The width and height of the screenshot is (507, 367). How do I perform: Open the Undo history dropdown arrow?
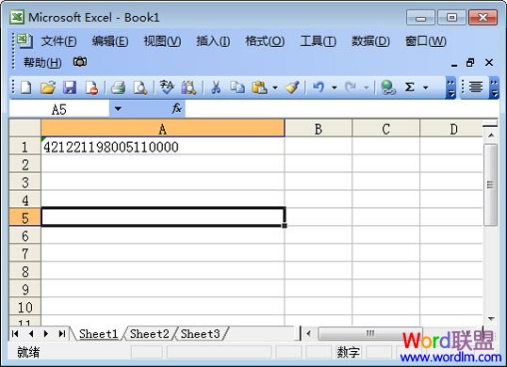pos(335,88)
